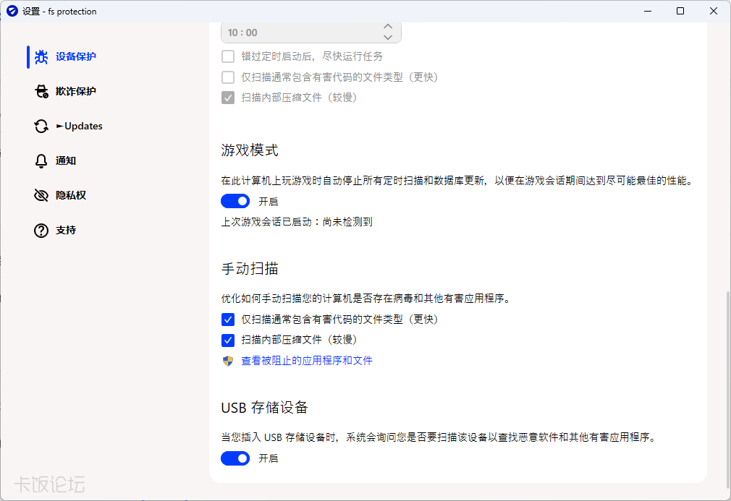Click 上次游戏会话已启动：尚未检测到 text
This screenshot has width=731, height=501.
tap(297, 222)
